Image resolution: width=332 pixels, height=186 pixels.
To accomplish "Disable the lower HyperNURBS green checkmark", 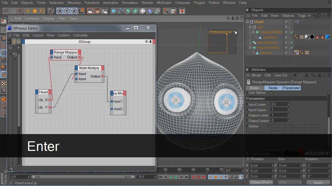I will point(292,48).
